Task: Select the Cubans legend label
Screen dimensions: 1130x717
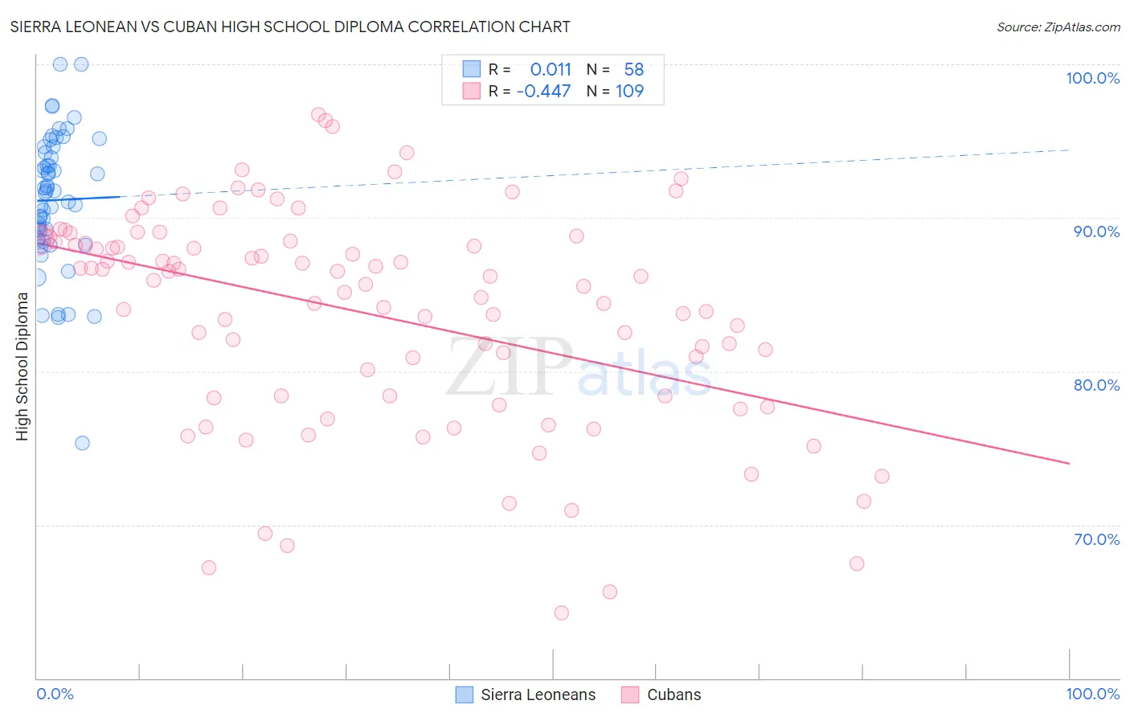Action: tap(674, 694)
